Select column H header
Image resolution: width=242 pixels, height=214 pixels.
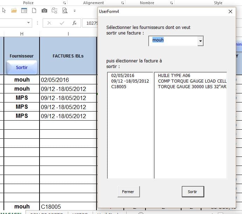point(22,33)
